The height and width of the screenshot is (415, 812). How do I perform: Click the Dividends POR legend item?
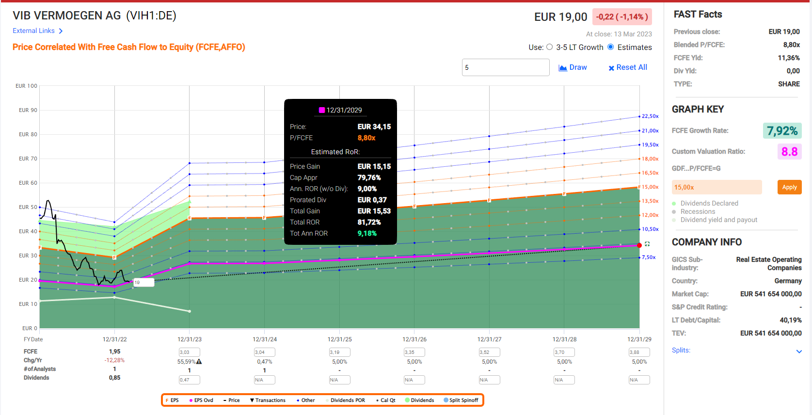pyautogui.click(x=347, y=400)
